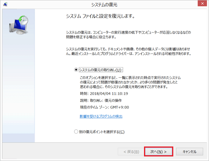Image resolution: width=209 pixels, height=161 pixels.
Task: Click the 現在のタイム ゾーン GMT+9:00 line
Action: [104, 107]
